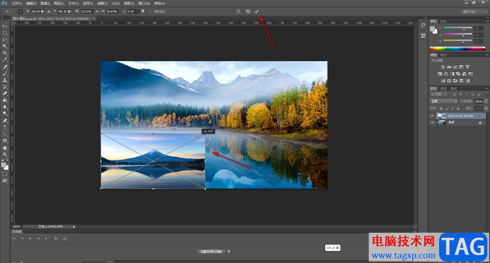This screenshot has height=263, width=490.
Task: Toggle Quick Mask mode
Action: pos(5,174)
